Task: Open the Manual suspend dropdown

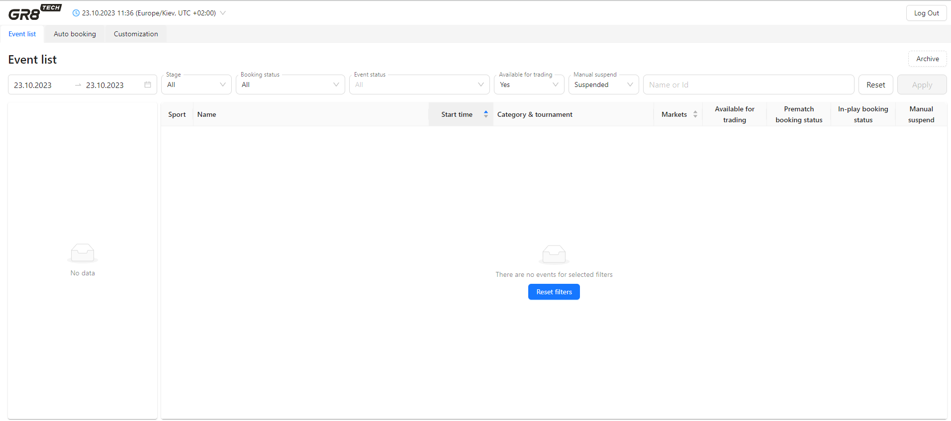Action: pos(604,84)
